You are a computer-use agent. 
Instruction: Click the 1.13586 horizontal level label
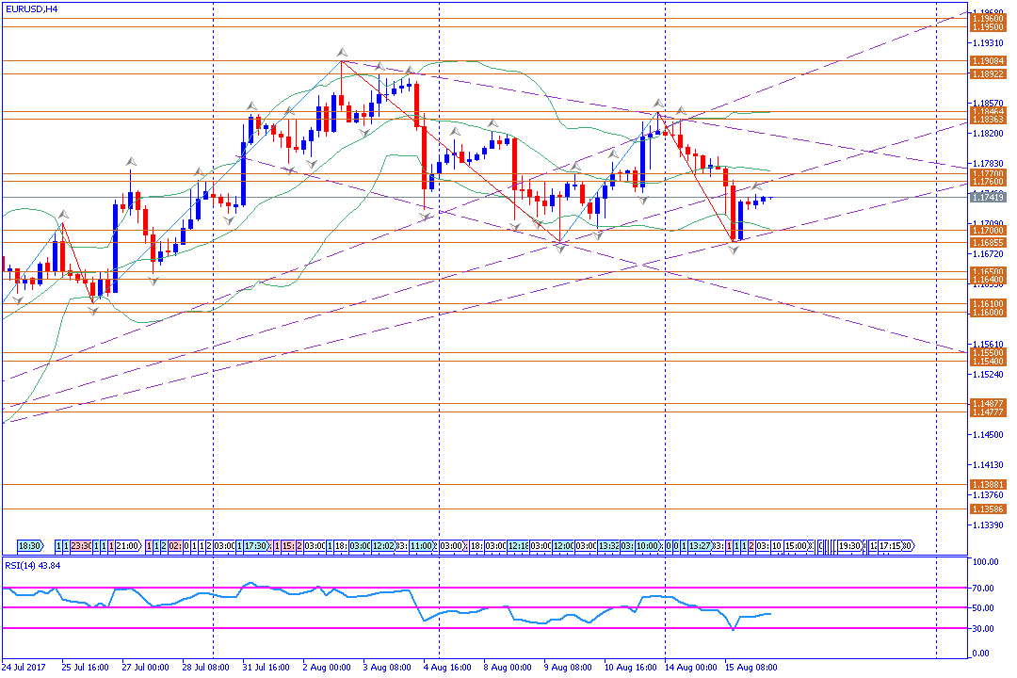(x=987, y=508)
